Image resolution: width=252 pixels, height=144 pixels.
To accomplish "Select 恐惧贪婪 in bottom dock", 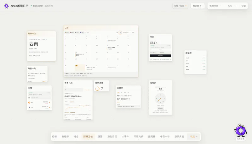I will click(x=179, y=136).
